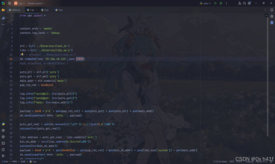Open the Database tool window
This screenshot has width=275, height=164.
pyautogui.click(x=272, y=23)
